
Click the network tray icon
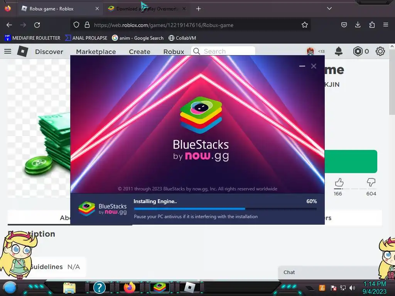tap(343, 288)
